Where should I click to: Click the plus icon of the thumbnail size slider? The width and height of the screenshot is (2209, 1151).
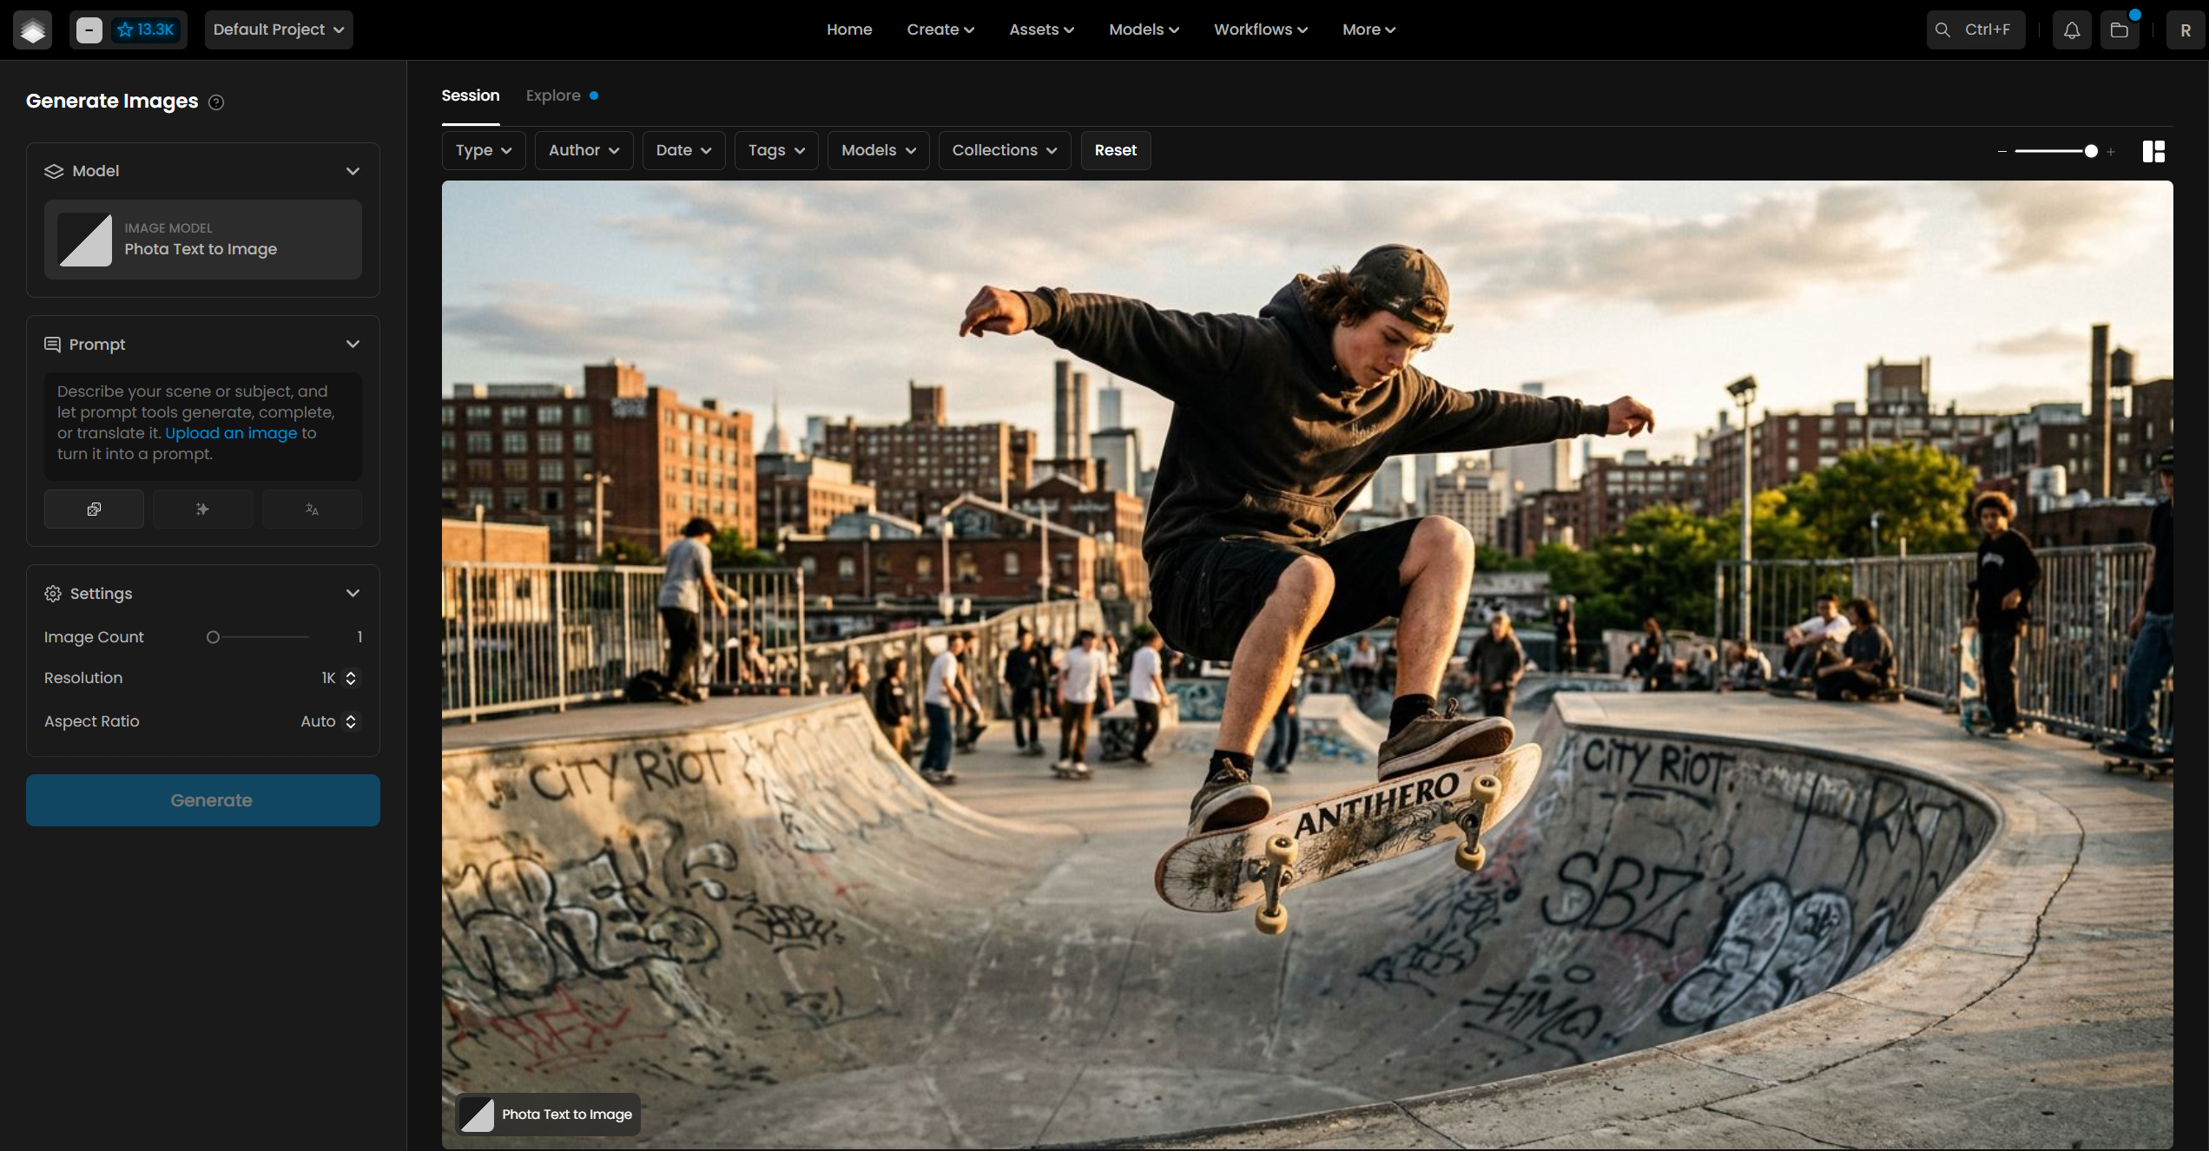2111,152
